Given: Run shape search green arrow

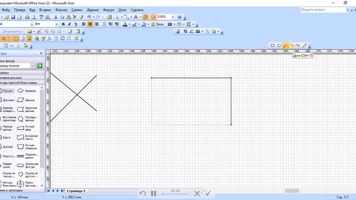Looking at the screenshot, I should (x=39, y=66).
